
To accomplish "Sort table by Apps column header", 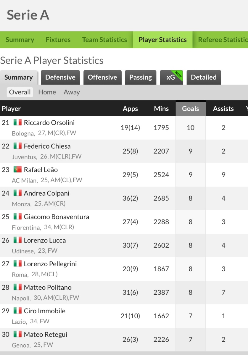I will (131, 109).
